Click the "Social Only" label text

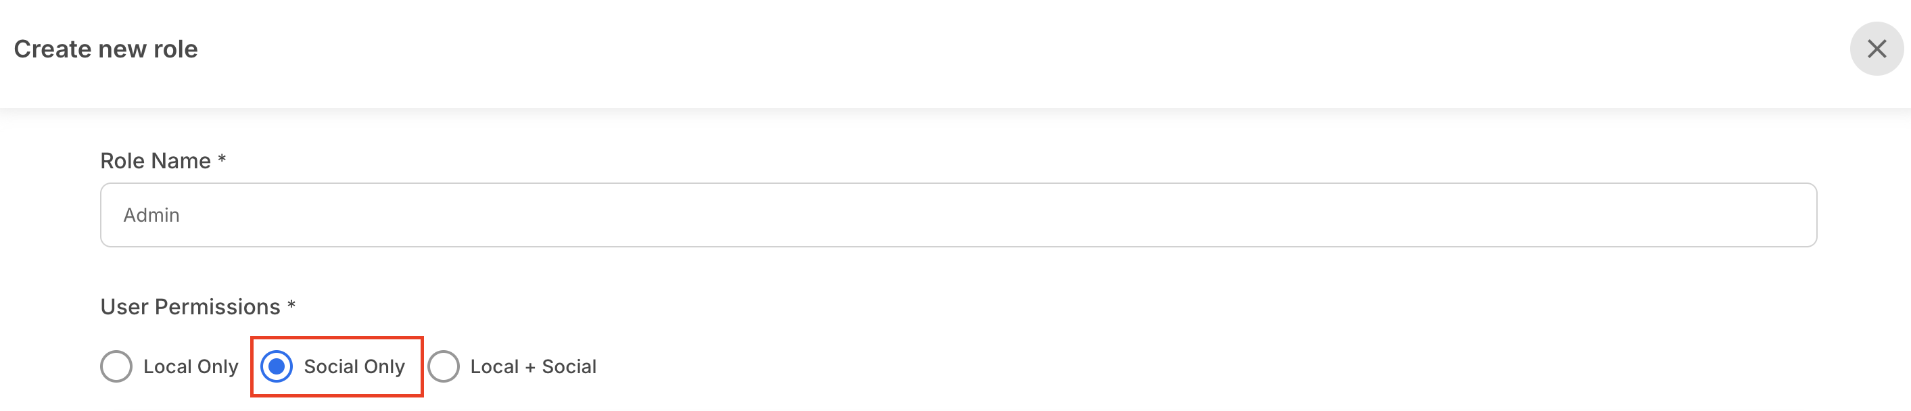(x=354, y=366)
